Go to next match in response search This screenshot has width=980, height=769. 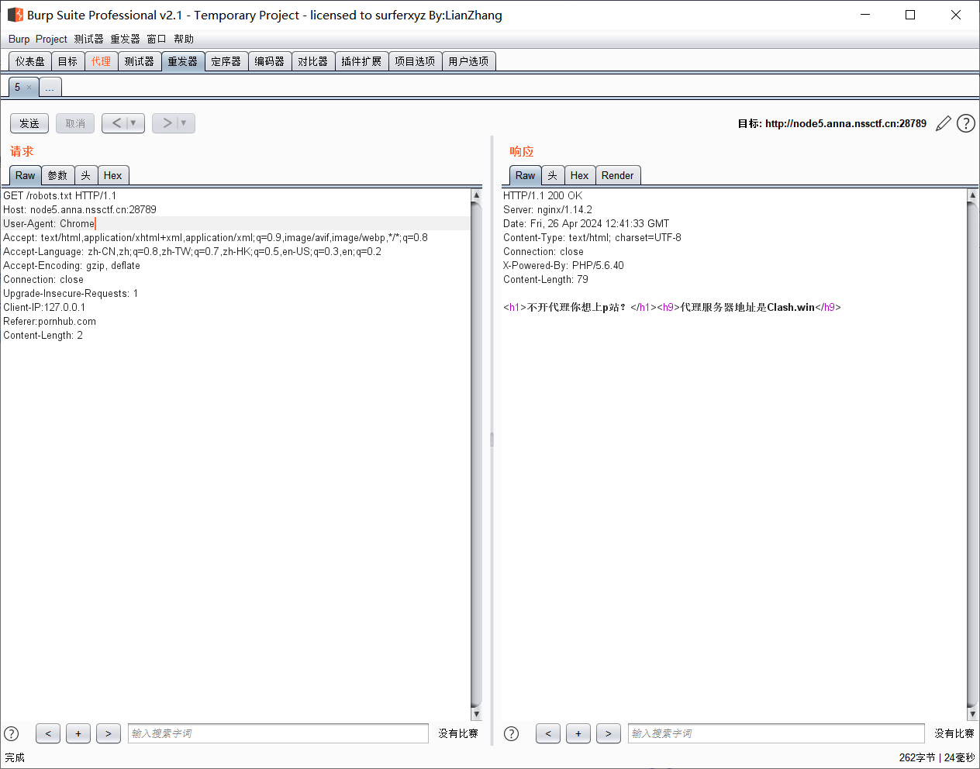[609, 733]
